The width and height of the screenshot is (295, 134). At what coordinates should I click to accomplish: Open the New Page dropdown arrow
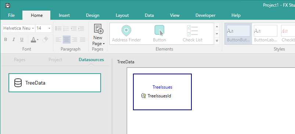coord(104,44)
